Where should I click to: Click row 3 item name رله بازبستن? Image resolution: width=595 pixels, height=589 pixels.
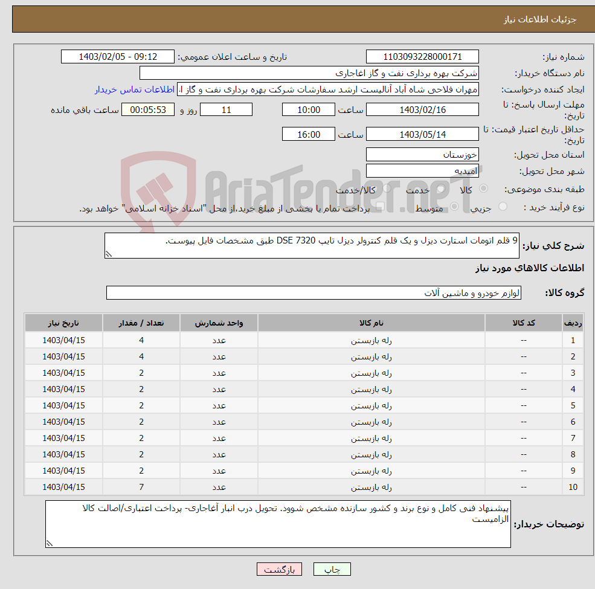(x=371, y=373)
